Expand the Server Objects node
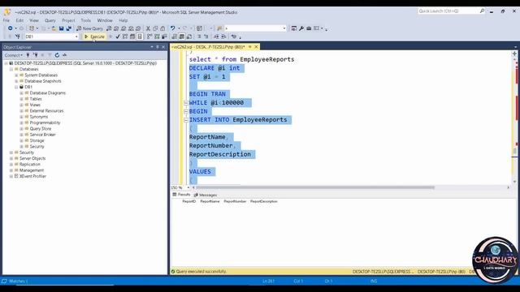 click(11, 159)
